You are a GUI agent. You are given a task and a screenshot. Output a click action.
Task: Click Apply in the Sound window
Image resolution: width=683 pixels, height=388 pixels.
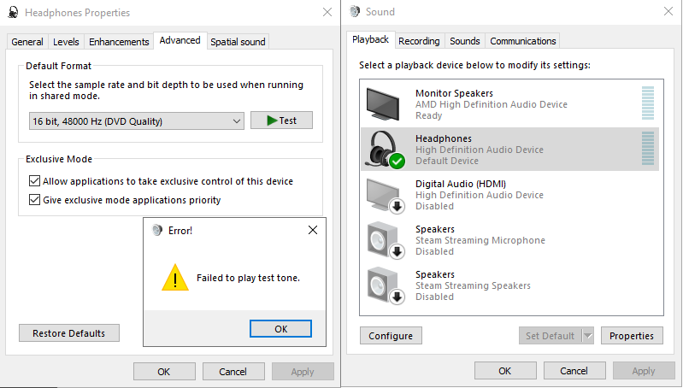pyautogui.click(x=644, y=371)
